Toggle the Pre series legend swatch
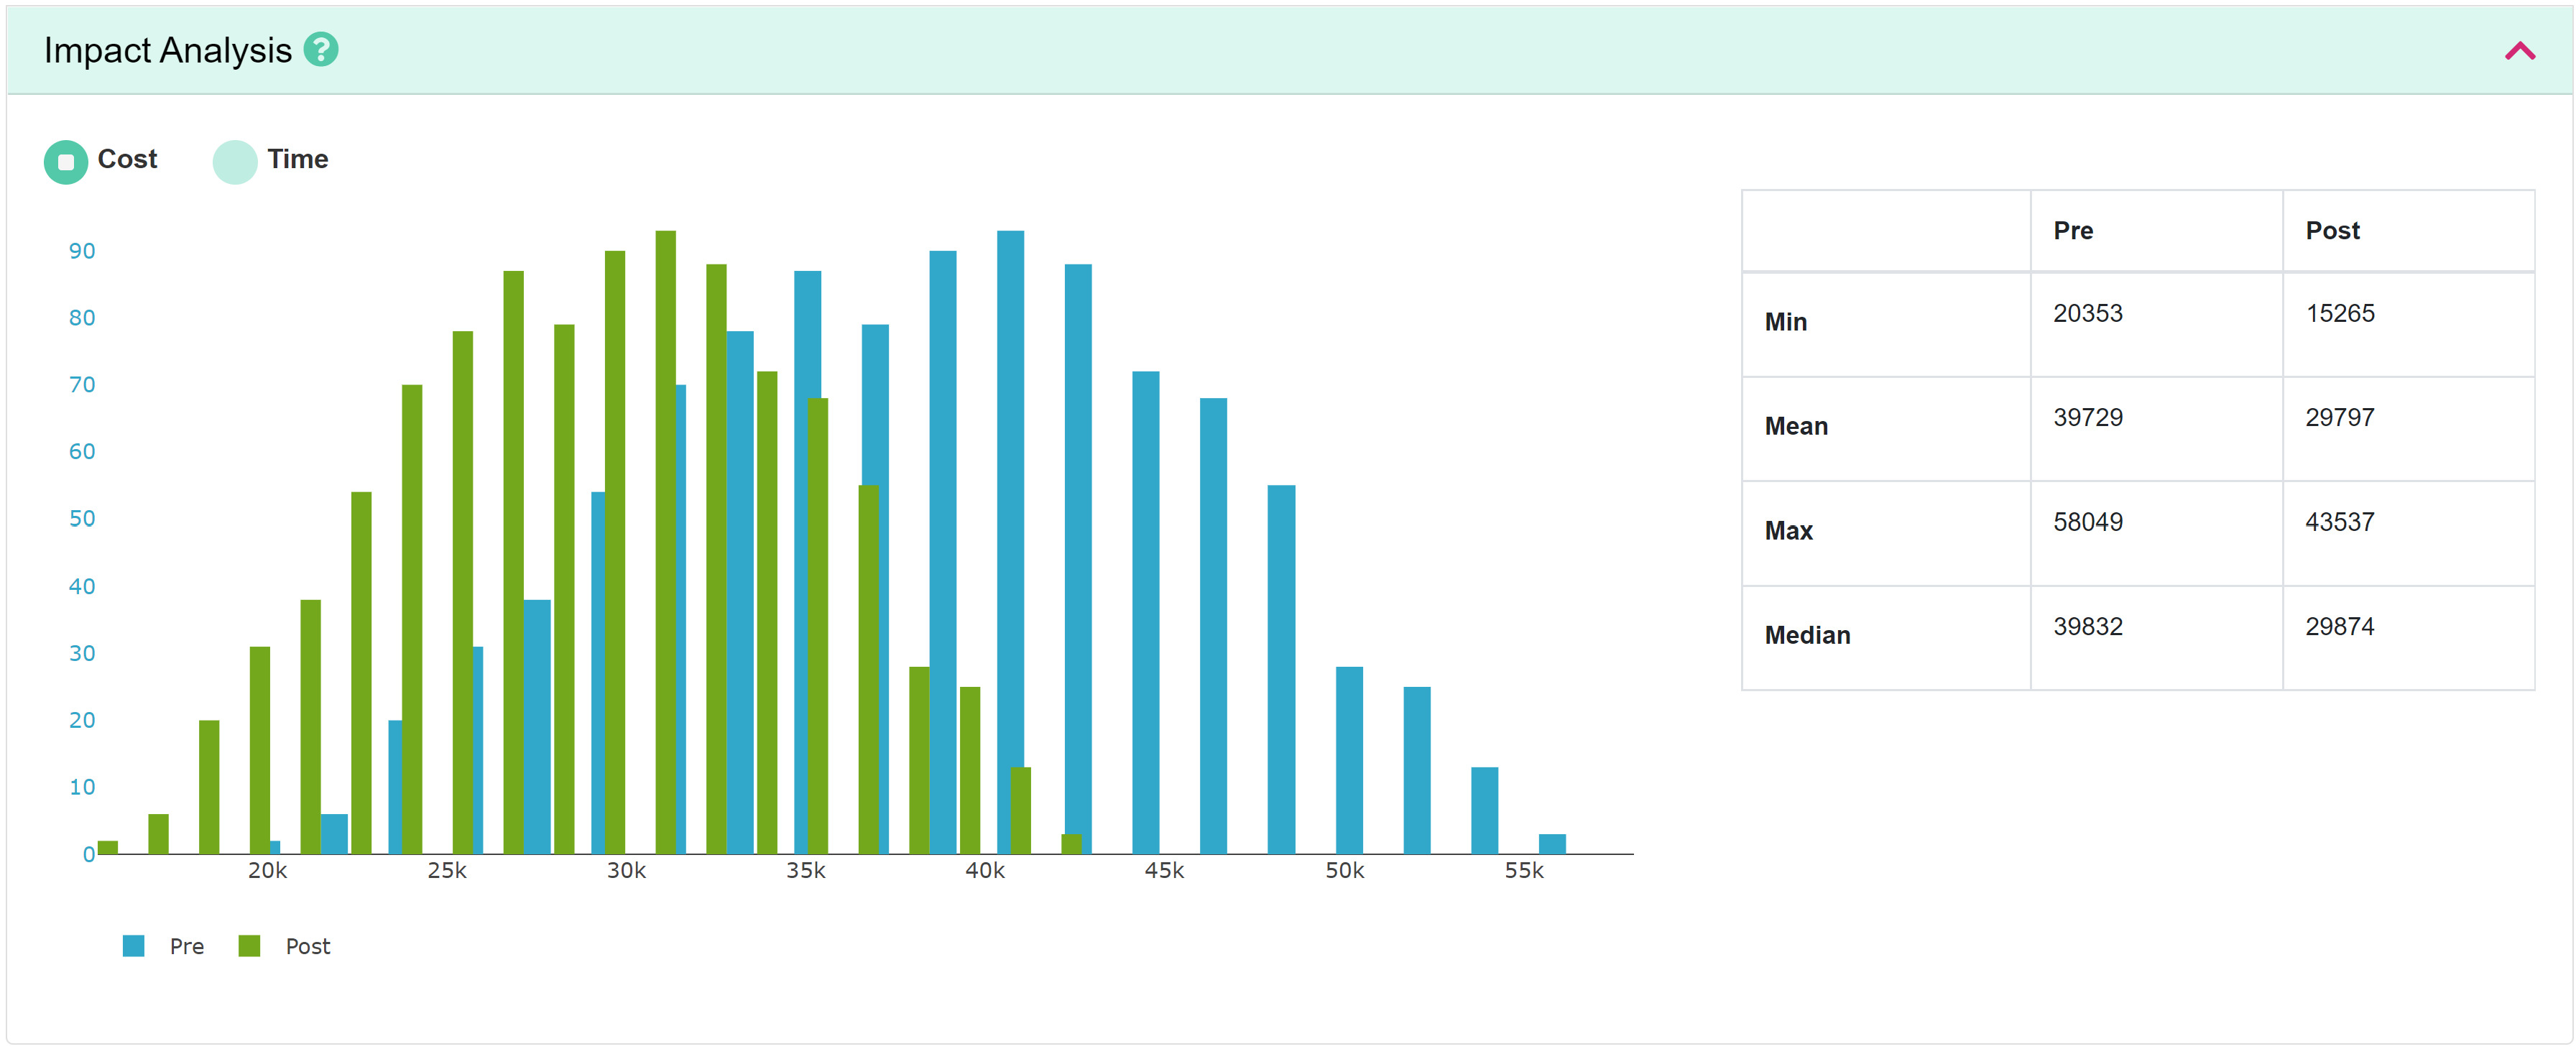This screenshot has width=2576, height=1049. pos(134,945)
